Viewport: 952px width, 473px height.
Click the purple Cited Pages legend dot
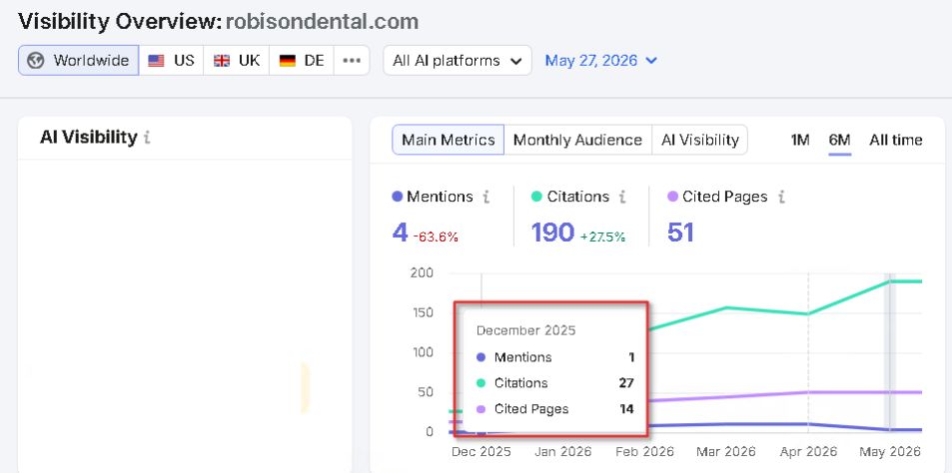672,197
